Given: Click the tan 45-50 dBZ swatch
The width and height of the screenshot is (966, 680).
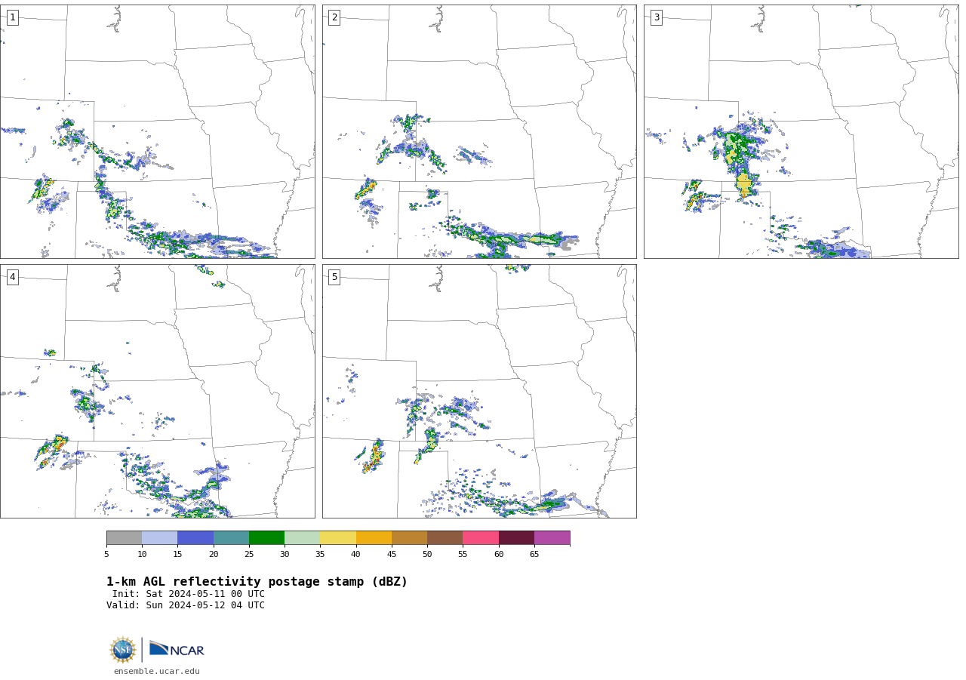Looking at the screenshot, I should point(409,538).
